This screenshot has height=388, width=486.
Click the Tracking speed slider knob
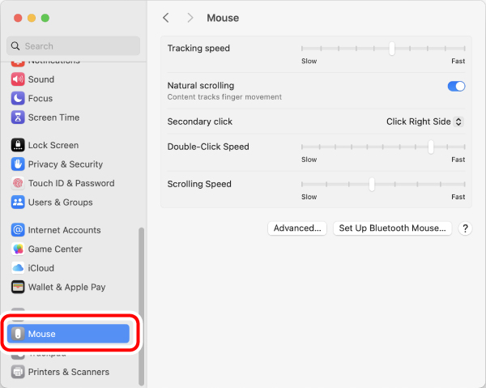pyautogui.click(x=392, y=49)
